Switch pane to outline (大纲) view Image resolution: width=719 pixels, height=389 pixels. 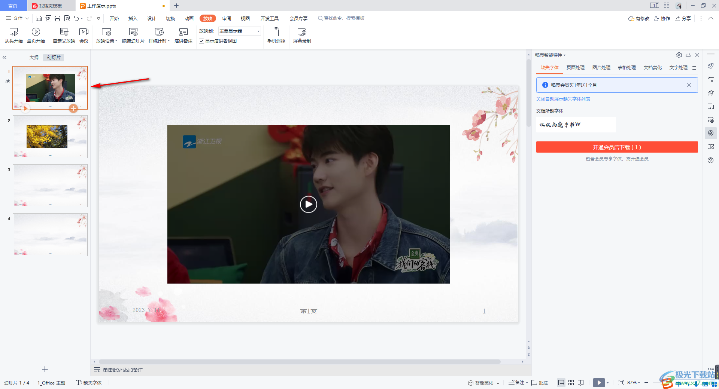coord(34,58)
